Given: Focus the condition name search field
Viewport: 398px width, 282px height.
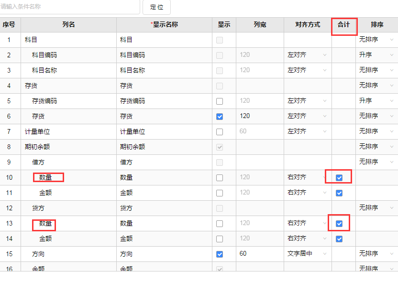Looking at the screenshot, I should [69, 7].
